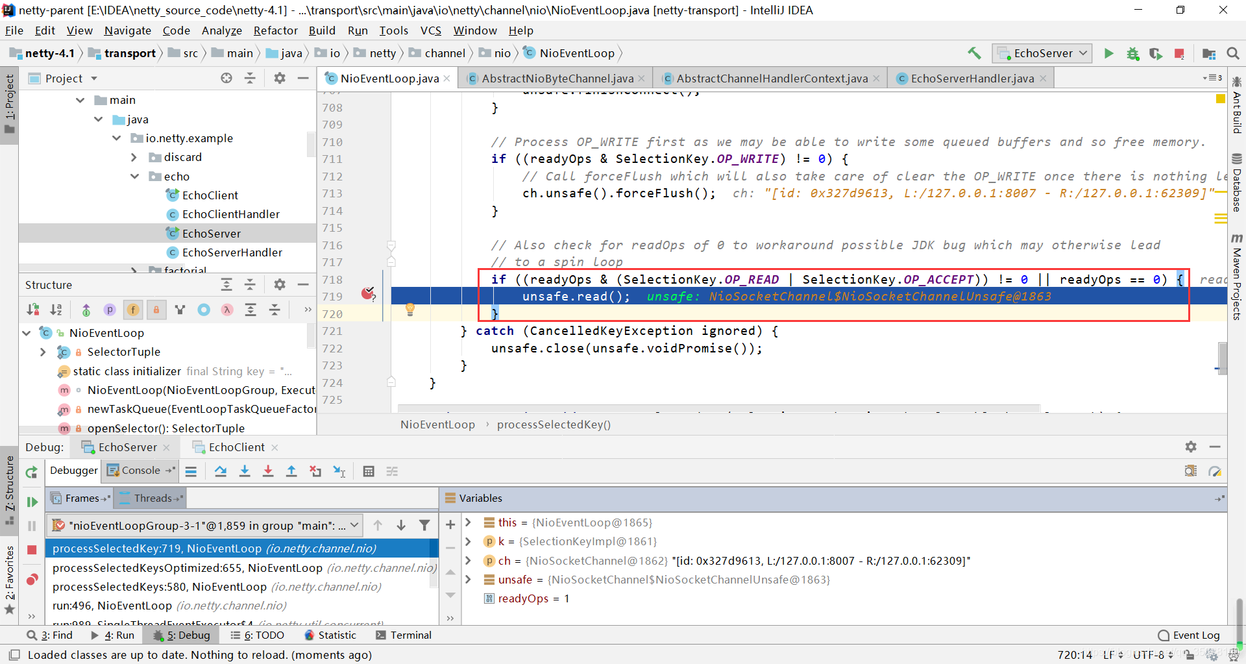This screenshot has width=1246, height=664.
Task: Click Force Step Into red arrow icon
Action: click(x=268, y=471)
